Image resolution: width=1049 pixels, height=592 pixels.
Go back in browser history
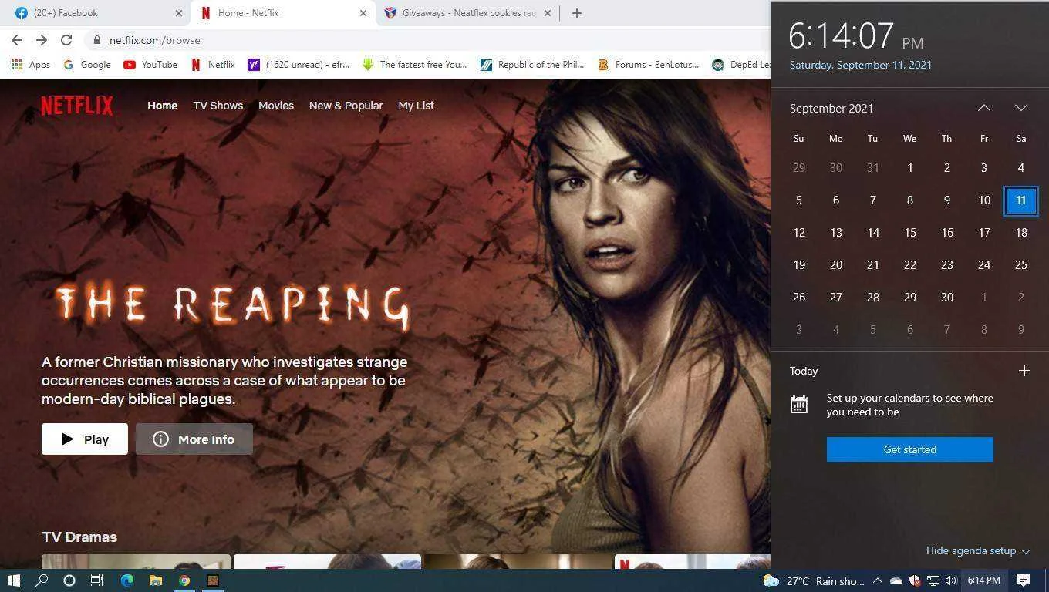[x=17, y=40]
